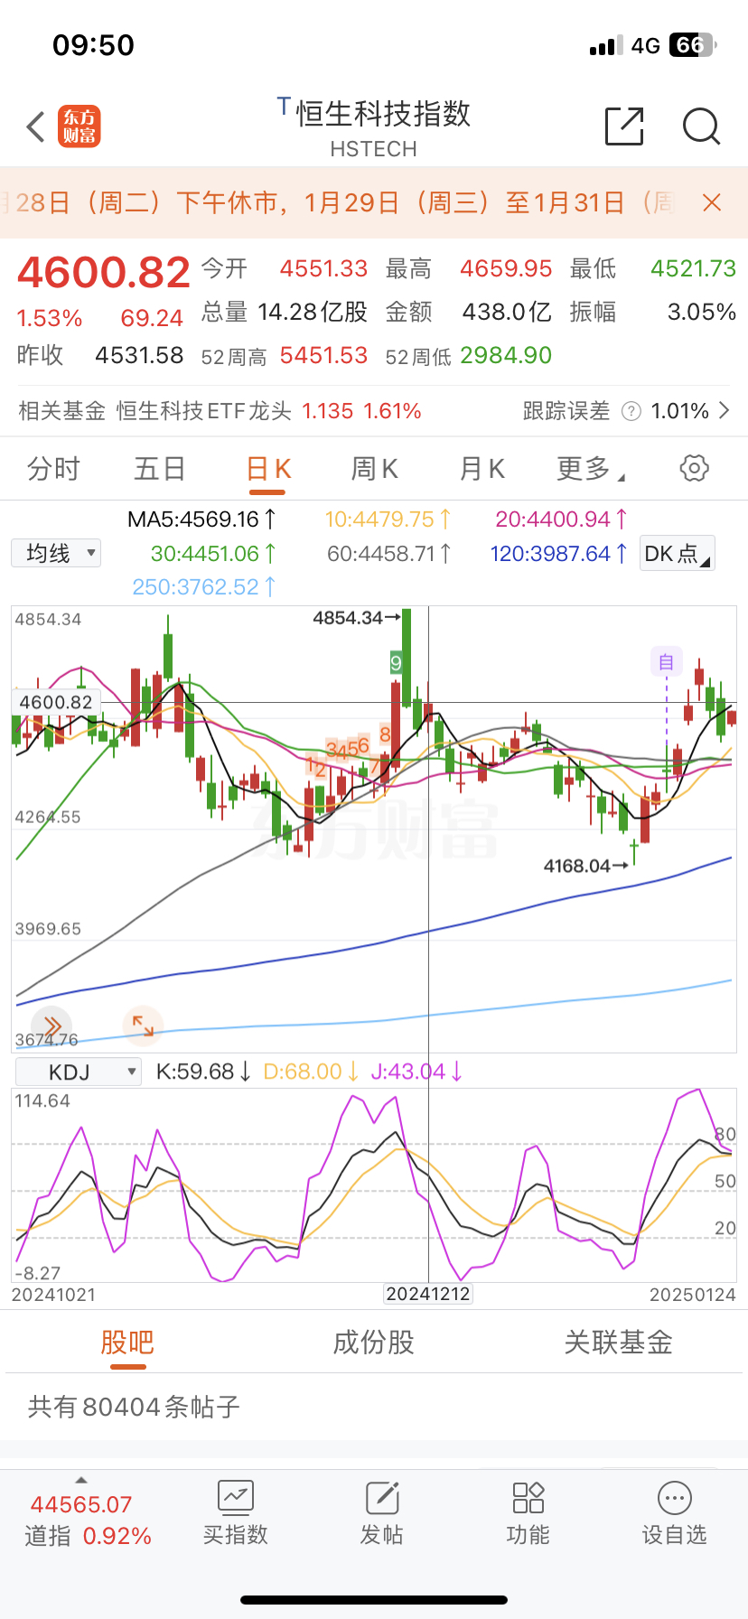The width and height of the screenshot is (748, 1619).
Task: Open tracking error details chevron
Action: click(724, 411)
